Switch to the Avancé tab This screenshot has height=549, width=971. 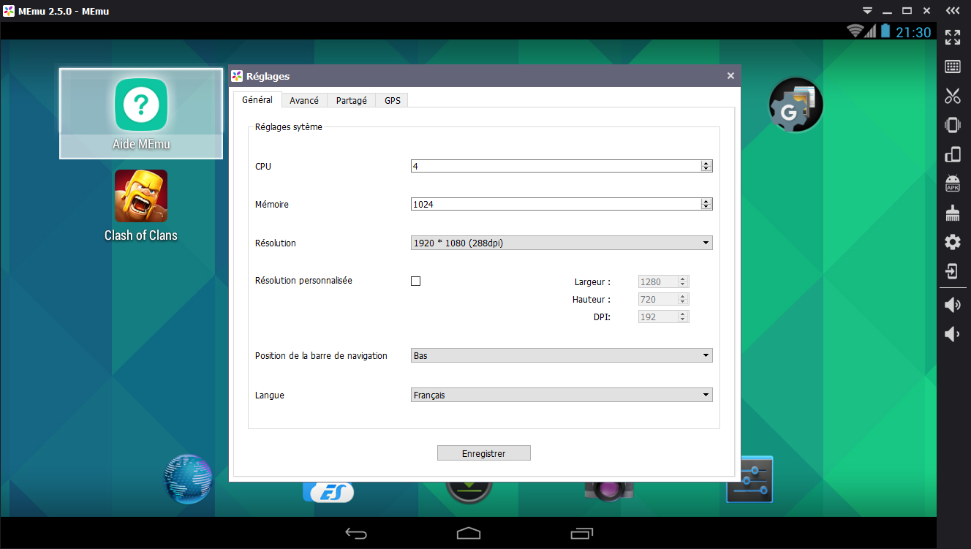[x=303, y=101]
